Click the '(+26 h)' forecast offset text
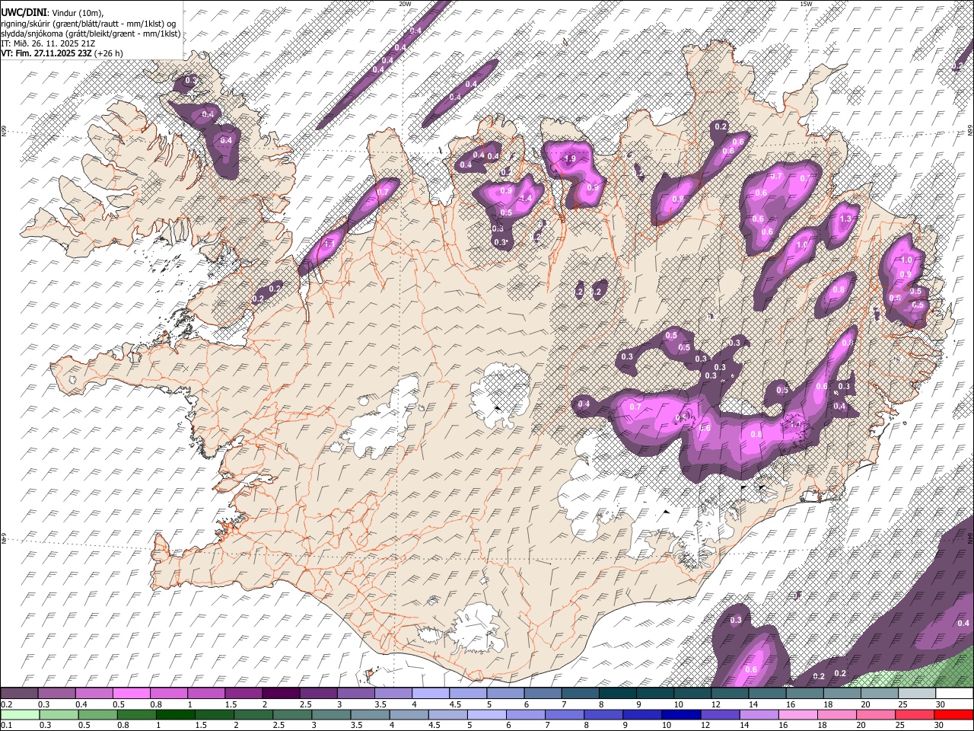 109,53
